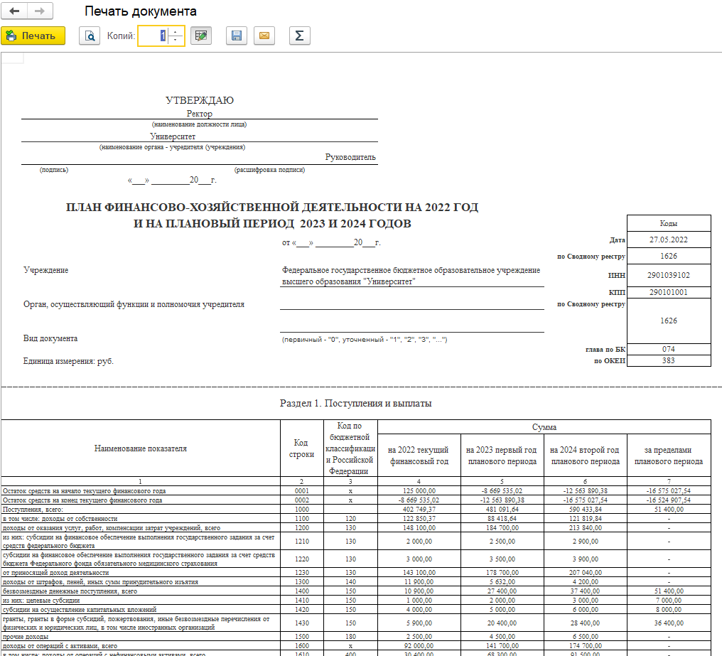Viewport: 722px width, 656px height.
Task: Click cell value 590 433,84
Action: click(x=586, y=510)
